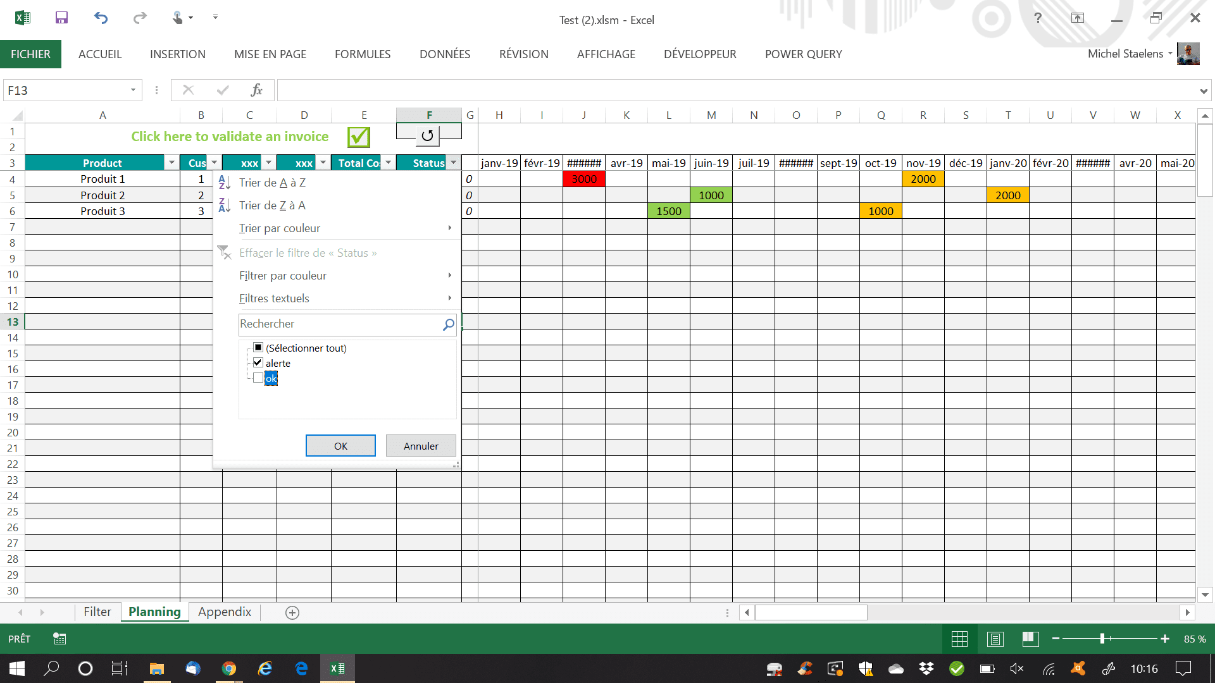
Task: Open the Product column filter dropdown
Action: pyautogui.click(x=171, y=163)
